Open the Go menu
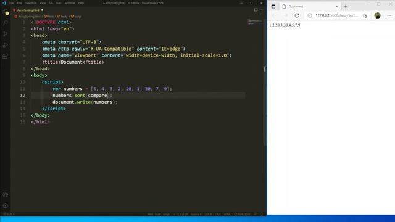This screenshot has height=222, width=395. [51, 3]
